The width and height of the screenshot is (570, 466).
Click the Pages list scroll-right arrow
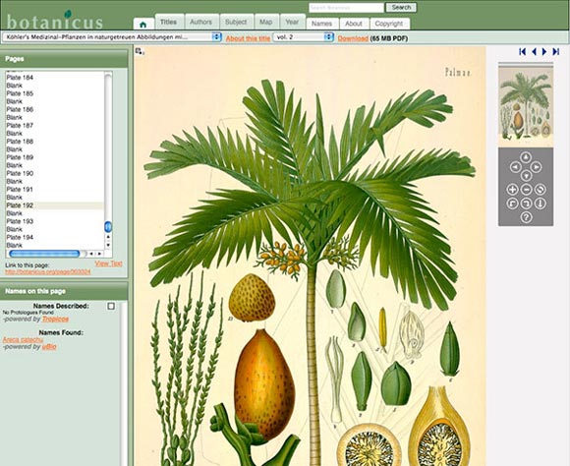tap(99, 254)
